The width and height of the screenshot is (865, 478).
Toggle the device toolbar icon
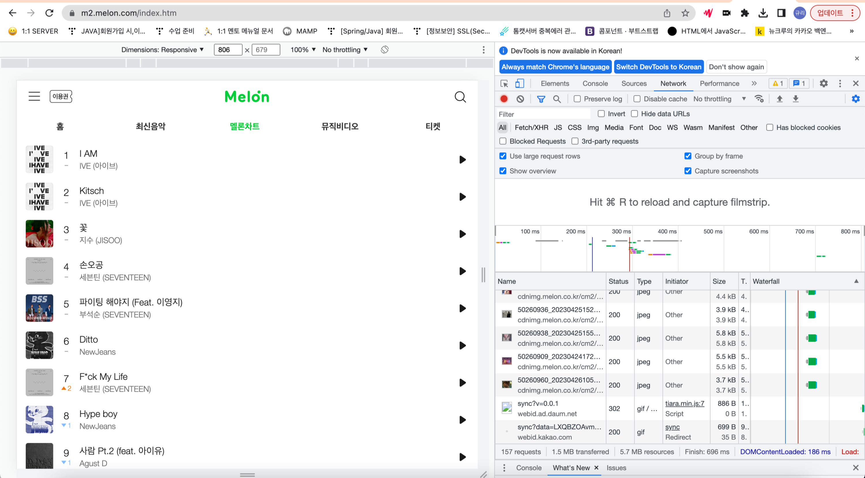(520, 83)
